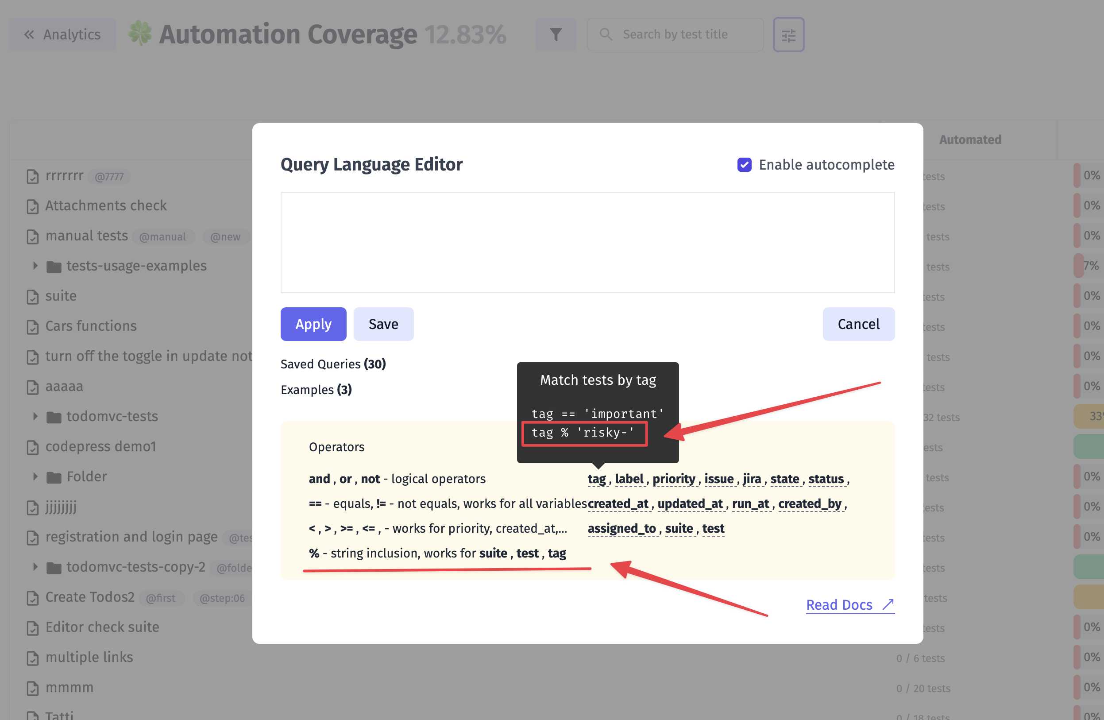Click the file icon beside 'codepress demo1'
Screen dimensions: 1104x720
coord(32,447)
